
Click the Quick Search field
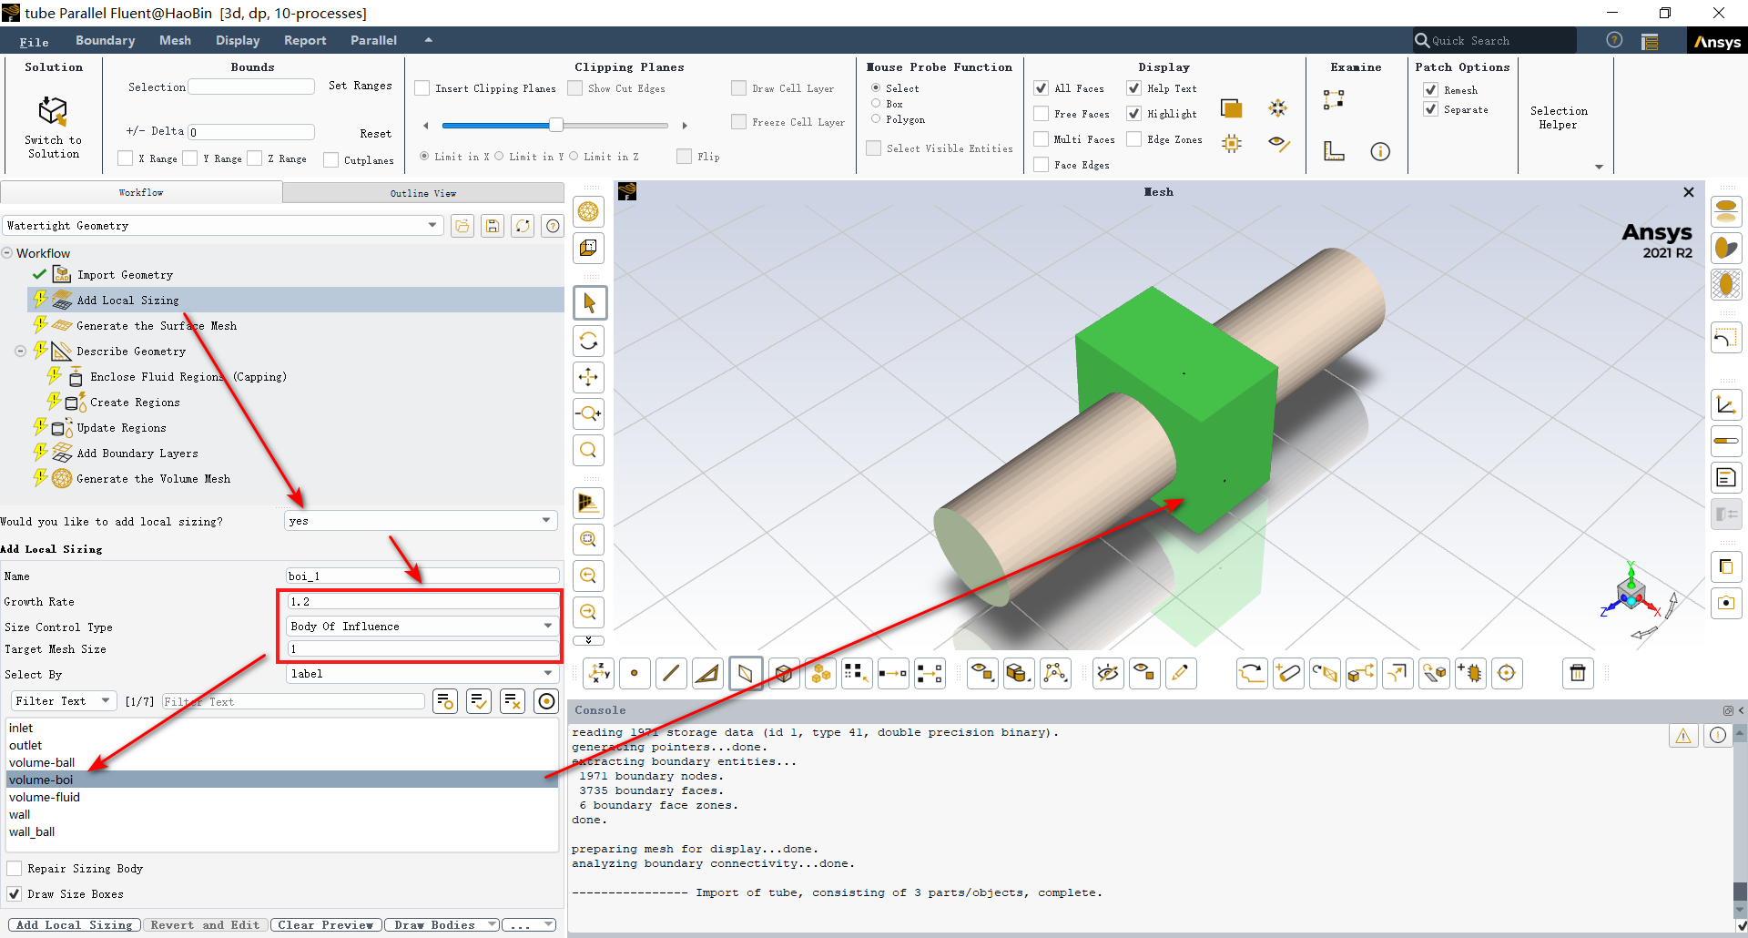(x=1495, y=40)
